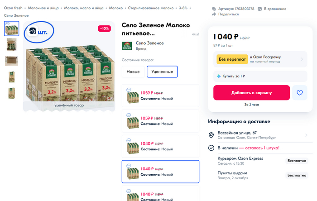Add item to favorites with heart icon
317x201 pixels.
[x=299, y=93]
